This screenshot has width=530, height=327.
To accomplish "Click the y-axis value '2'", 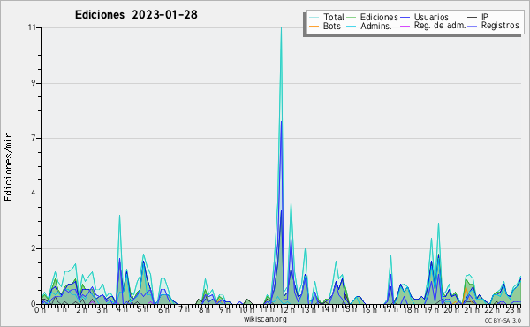I will click(34, 248).
